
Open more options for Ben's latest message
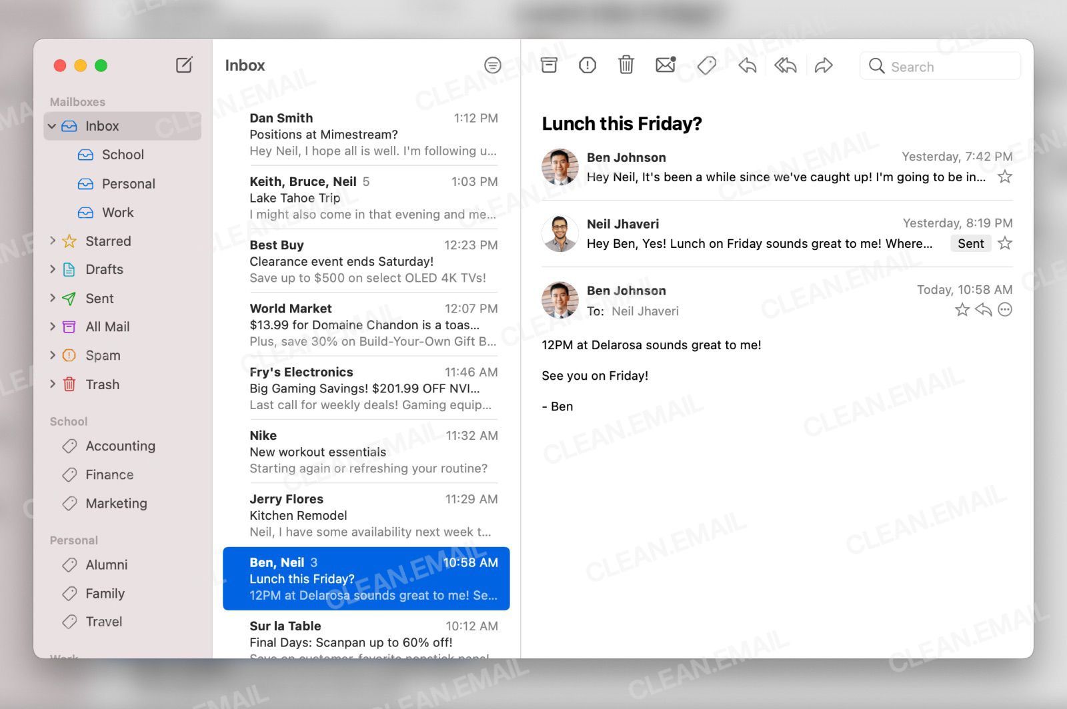click(1005, 309)
